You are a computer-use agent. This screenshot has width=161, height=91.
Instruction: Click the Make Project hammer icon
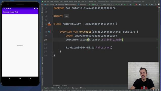pyautogui.click(x=89, y=5)
